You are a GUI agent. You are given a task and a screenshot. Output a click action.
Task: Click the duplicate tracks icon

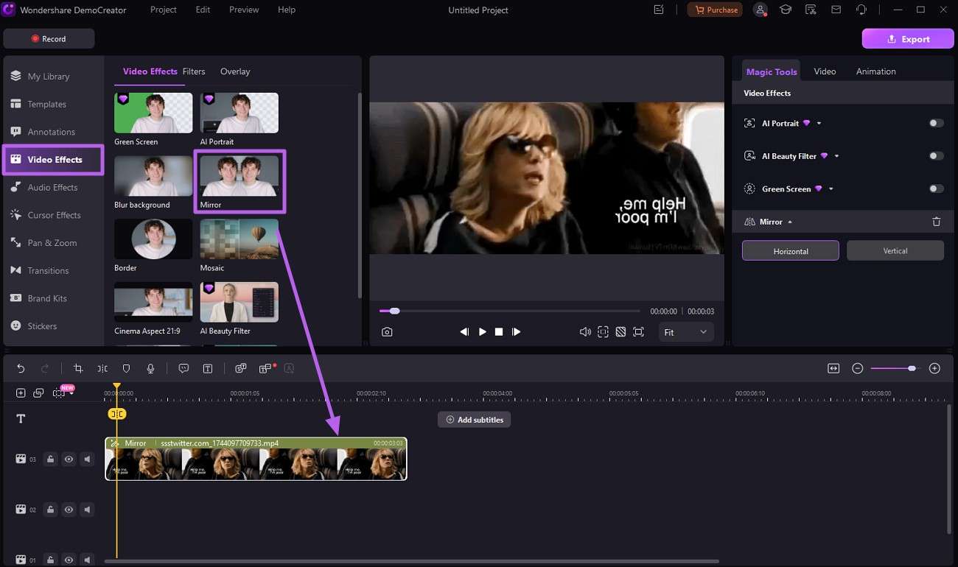pos(38,393)
